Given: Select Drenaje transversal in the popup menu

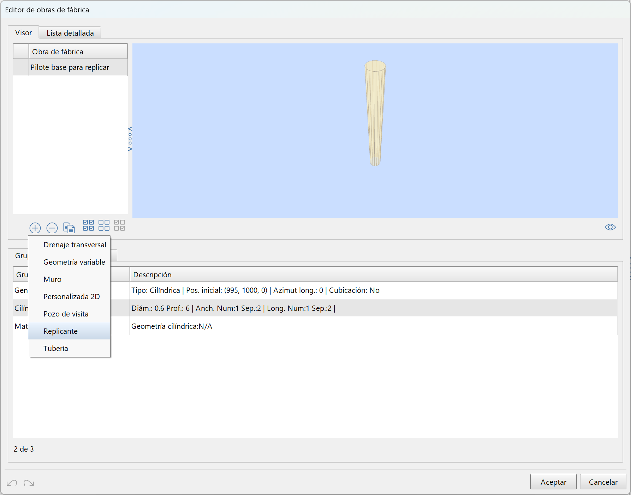Looking at the screenshot, I should 75,245.
